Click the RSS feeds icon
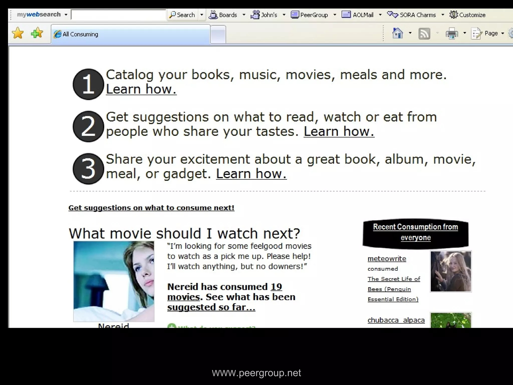The height and width of the screenshot is (385, 513). coord(424,33)
